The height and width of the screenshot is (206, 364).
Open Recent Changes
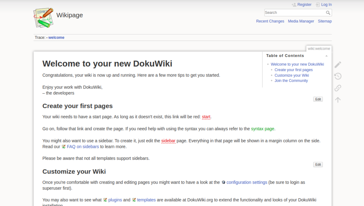270,21
